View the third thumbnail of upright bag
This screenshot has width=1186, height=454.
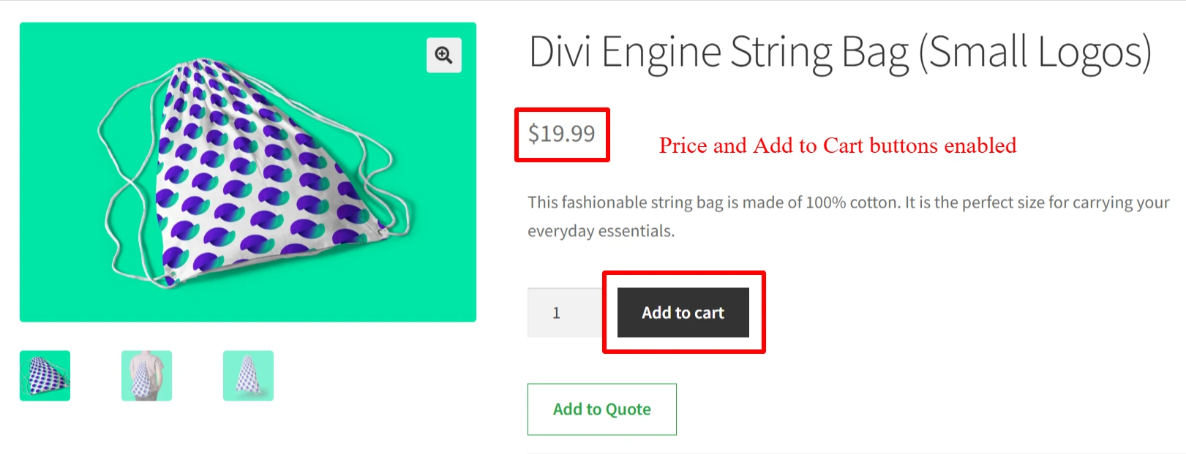coord(248,376)
